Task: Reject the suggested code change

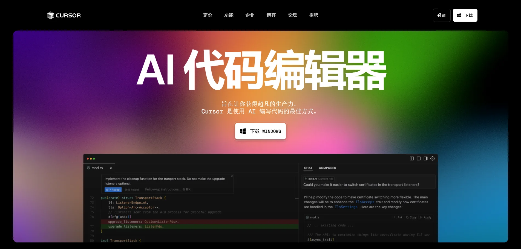Action: click(132, 190)
